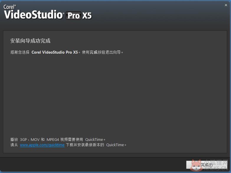The height and width of the screenshot is (173, 231).
Task: Click the bold text Corel VideoStudio Pro X5
Action: [x=55, y=52]
